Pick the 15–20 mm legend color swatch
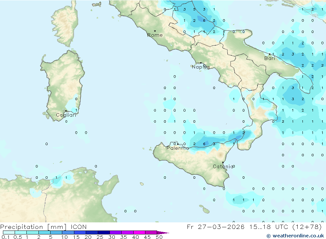Image resolution: width=326 pixels, height=239 pixels. click(x=80, y=232)
